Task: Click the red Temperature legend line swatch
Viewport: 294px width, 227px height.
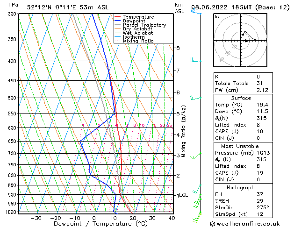Action: point(118,17)
